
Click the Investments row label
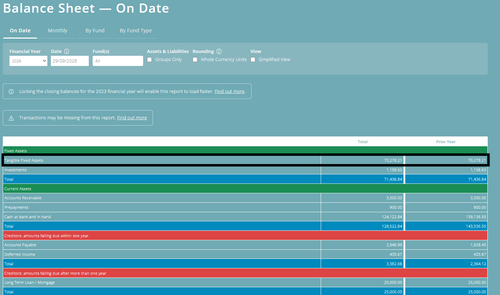[15, 170]
